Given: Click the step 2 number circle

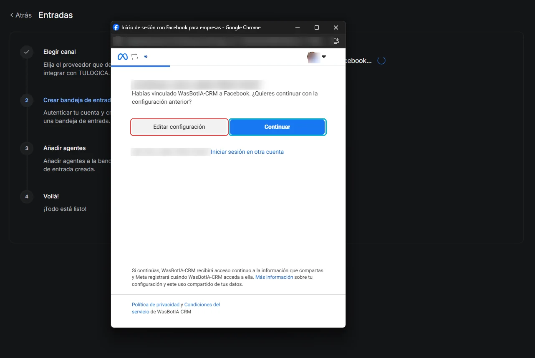Looking at the screenshot, I should click(x=27, y=100).
